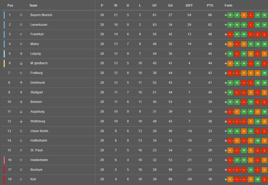Click the DIFF column header

(189, 5)
